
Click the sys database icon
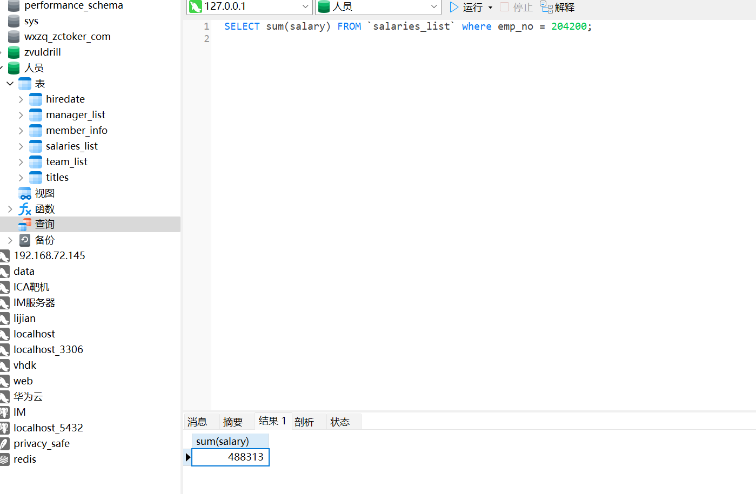coord(14,21)
